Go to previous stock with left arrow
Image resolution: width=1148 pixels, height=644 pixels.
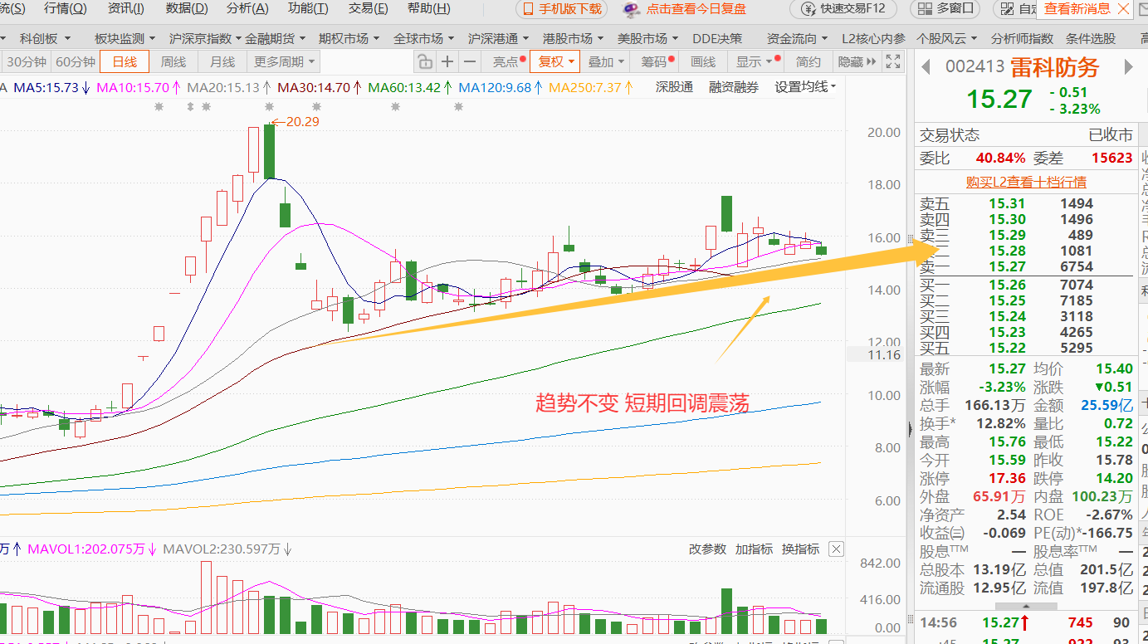pyautogui.click(x=926, y=67)
